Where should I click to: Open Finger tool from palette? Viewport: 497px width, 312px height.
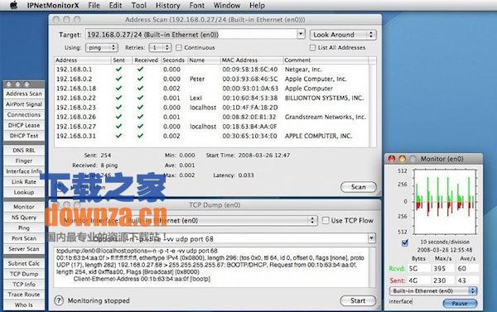coord(24,161)
